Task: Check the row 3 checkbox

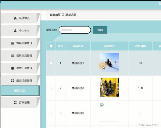Action: pyautogui.click(x=51, y=113)
